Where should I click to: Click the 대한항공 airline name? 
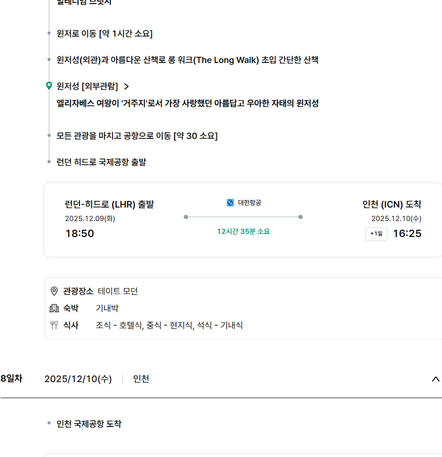[x=249, y=203]
